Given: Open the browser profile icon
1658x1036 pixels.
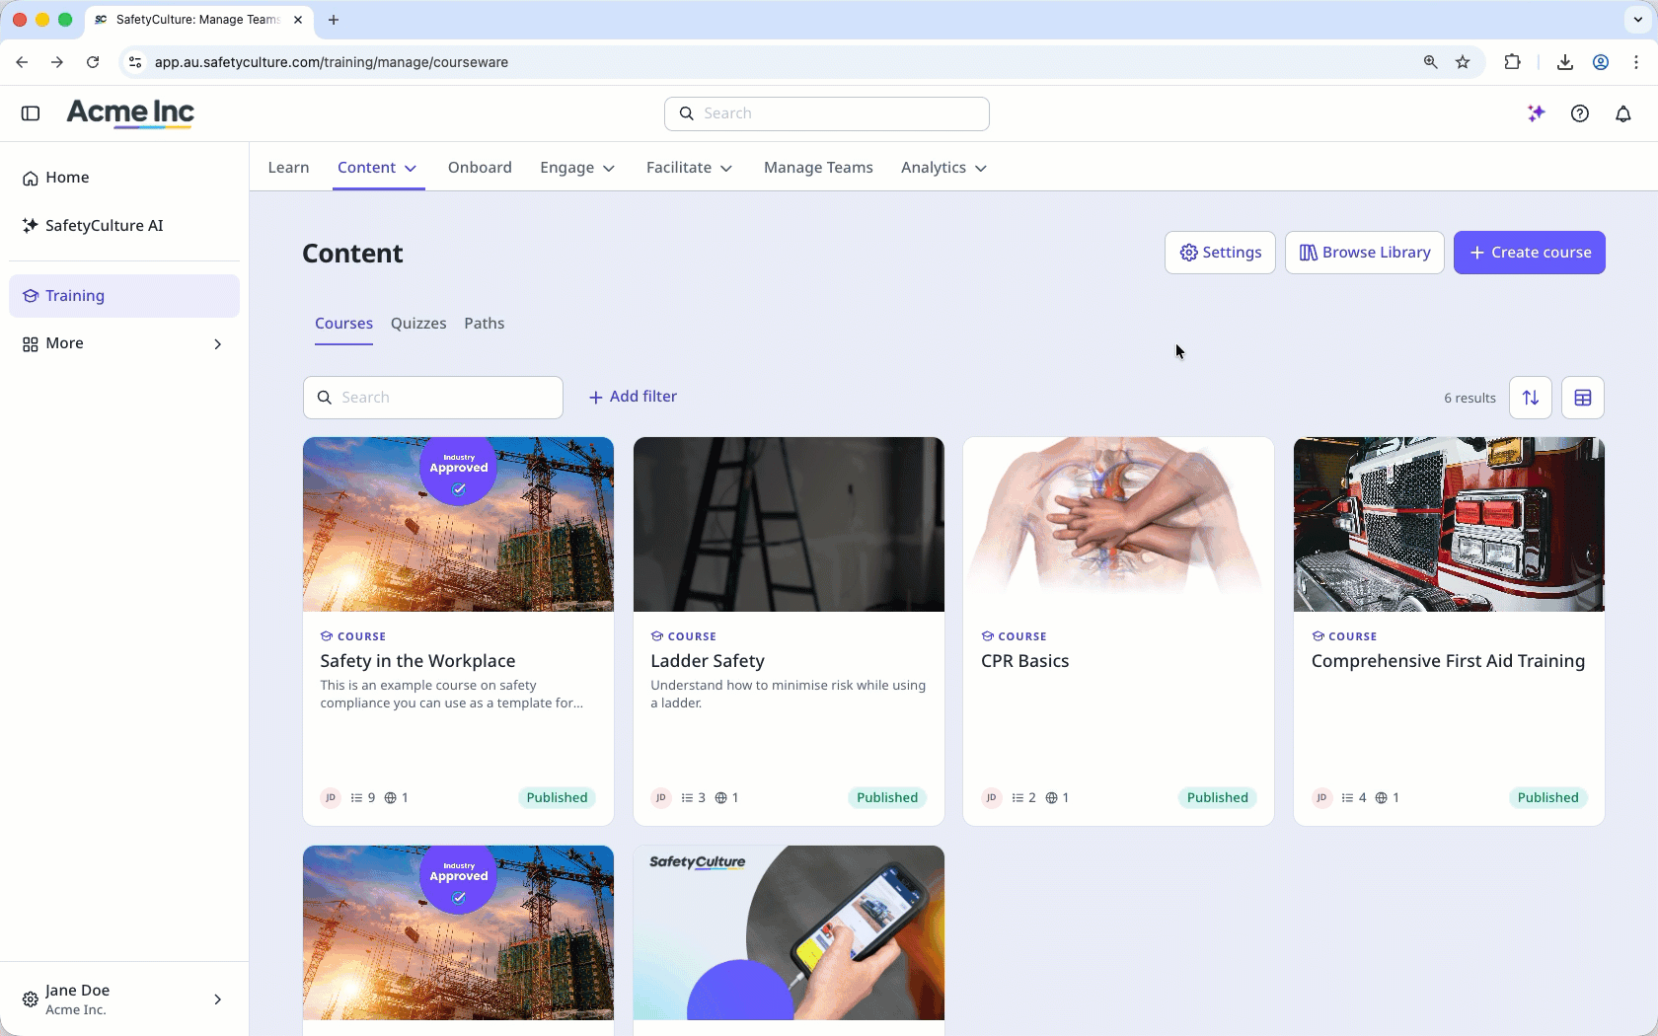Looking at the screenshot, I should click(1601, 62).
